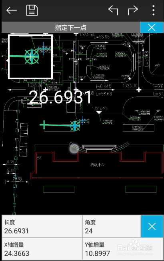
Task: Dismiss the measurement input panel
Action: 152,227
